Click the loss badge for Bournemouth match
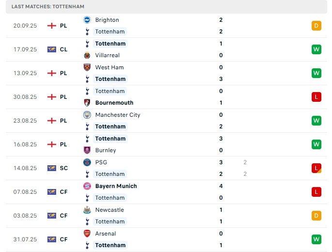332x252 pixels. point(317,97)
